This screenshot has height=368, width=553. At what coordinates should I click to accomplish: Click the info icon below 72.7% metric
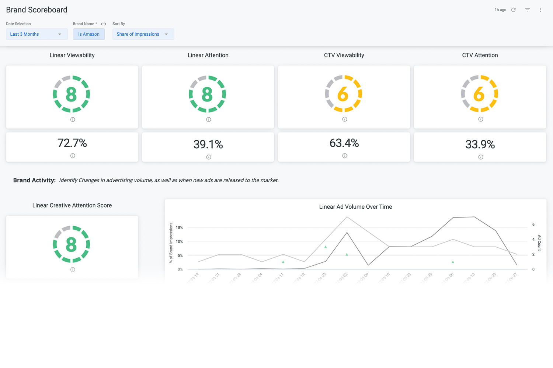tap(72, 157)
